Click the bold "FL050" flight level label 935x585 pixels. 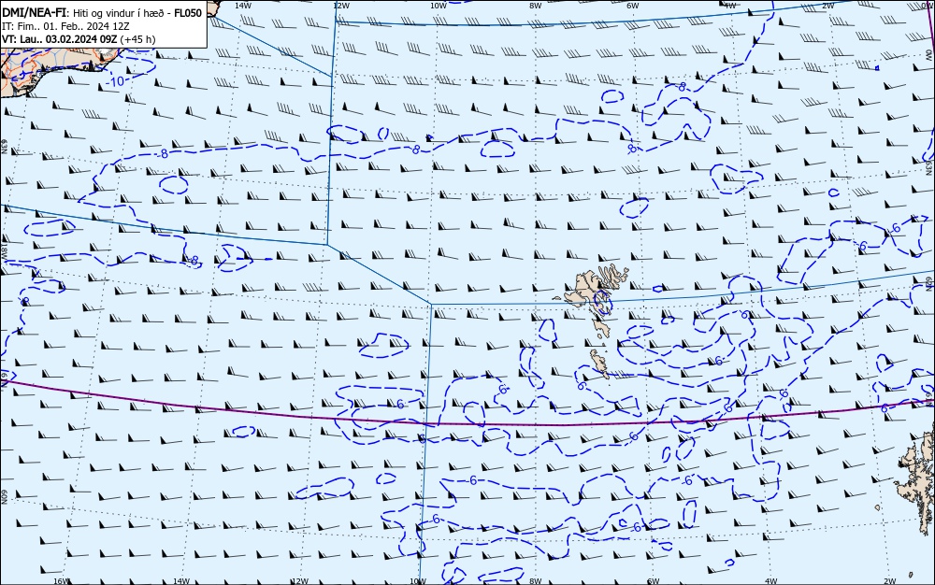pos(188,13)
